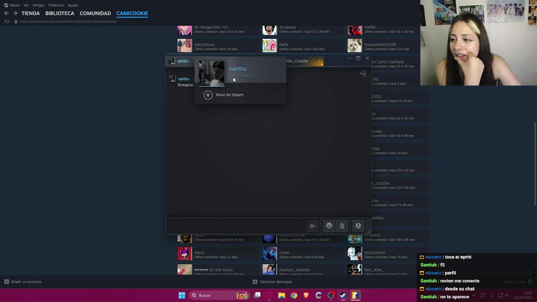Open Task View in the taskbar
The image size is (537, 302).
click(257, 295)
